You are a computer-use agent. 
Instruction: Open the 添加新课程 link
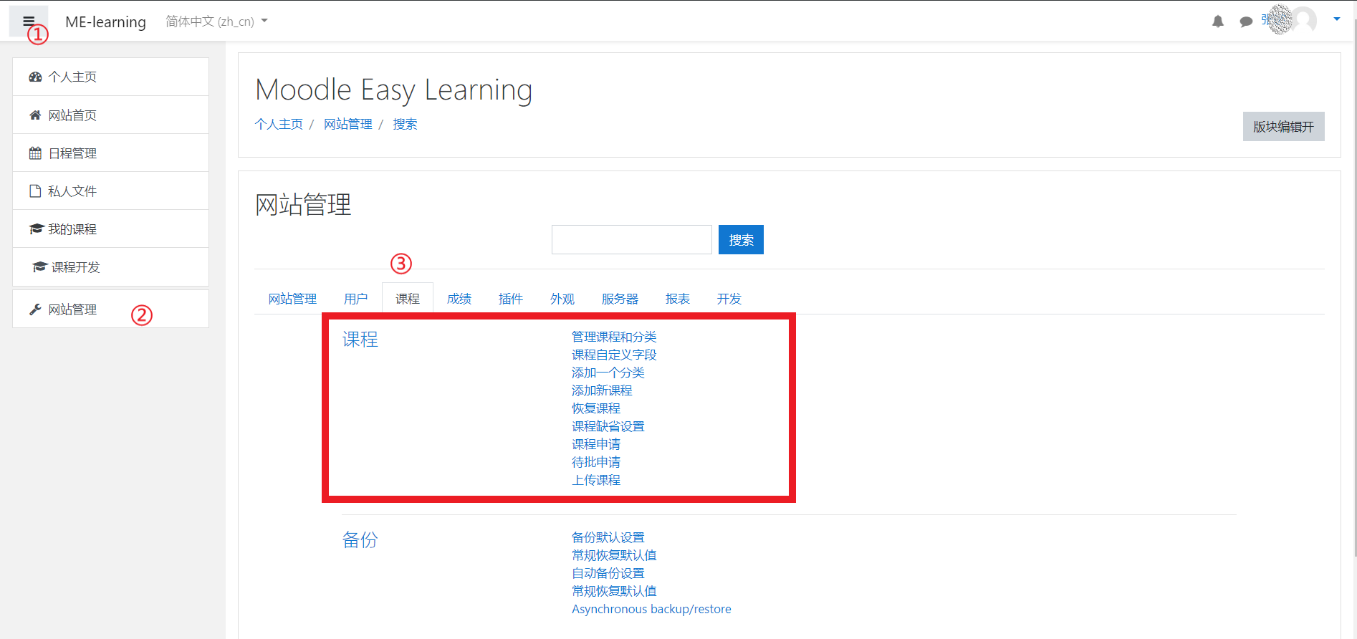[602, 390]
